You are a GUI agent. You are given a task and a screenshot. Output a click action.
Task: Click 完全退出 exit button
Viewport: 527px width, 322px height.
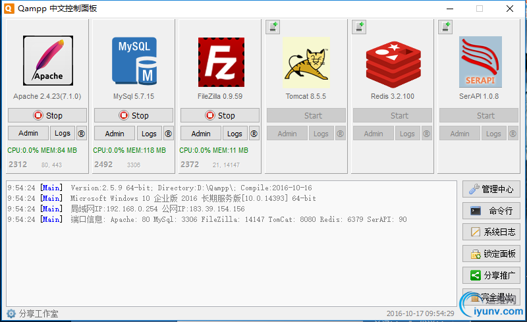tap(491, 297)
